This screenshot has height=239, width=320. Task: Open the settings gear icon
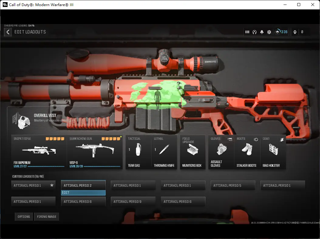coord(269,32)
